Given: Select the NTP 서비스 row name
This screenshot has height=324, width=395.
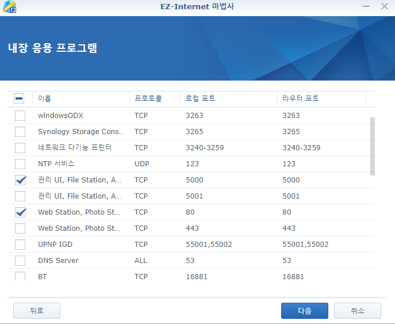Looking at the screenshot, I should 56,164.
